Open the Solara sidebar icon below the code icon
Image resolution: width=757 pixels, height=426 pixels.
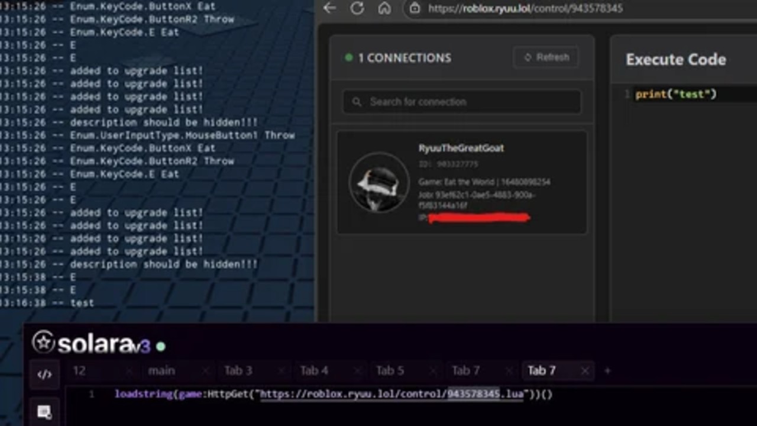pyautogui.click(x=44, y=412)
